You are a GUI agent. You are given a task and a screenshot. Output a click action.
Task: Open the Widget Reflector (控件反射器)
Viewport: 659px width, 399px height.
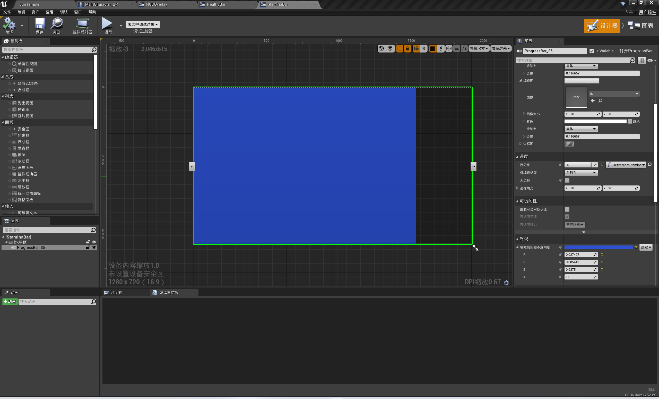tap(82, 26)
